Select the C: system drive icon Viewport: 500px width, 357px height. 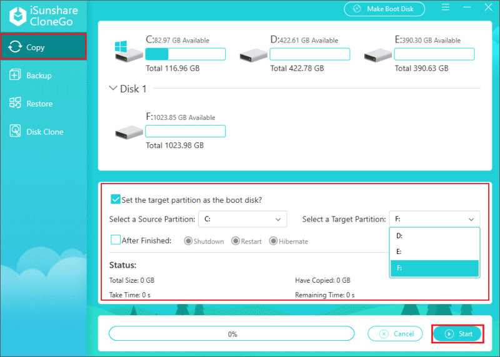pyautogui.click(x=128, y=52)
